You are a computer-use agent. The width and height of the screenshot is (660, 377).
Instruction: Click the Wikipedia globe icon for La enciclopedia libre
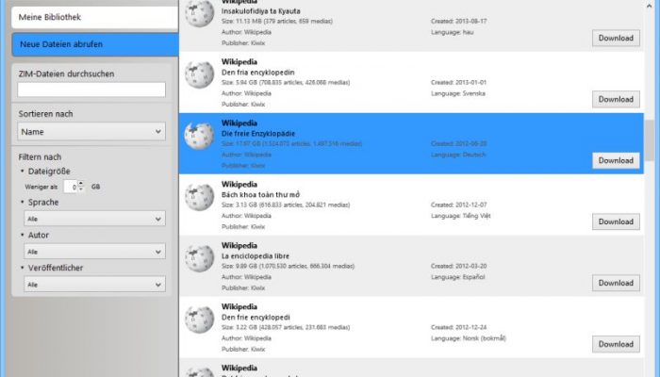tap(200, 258)
